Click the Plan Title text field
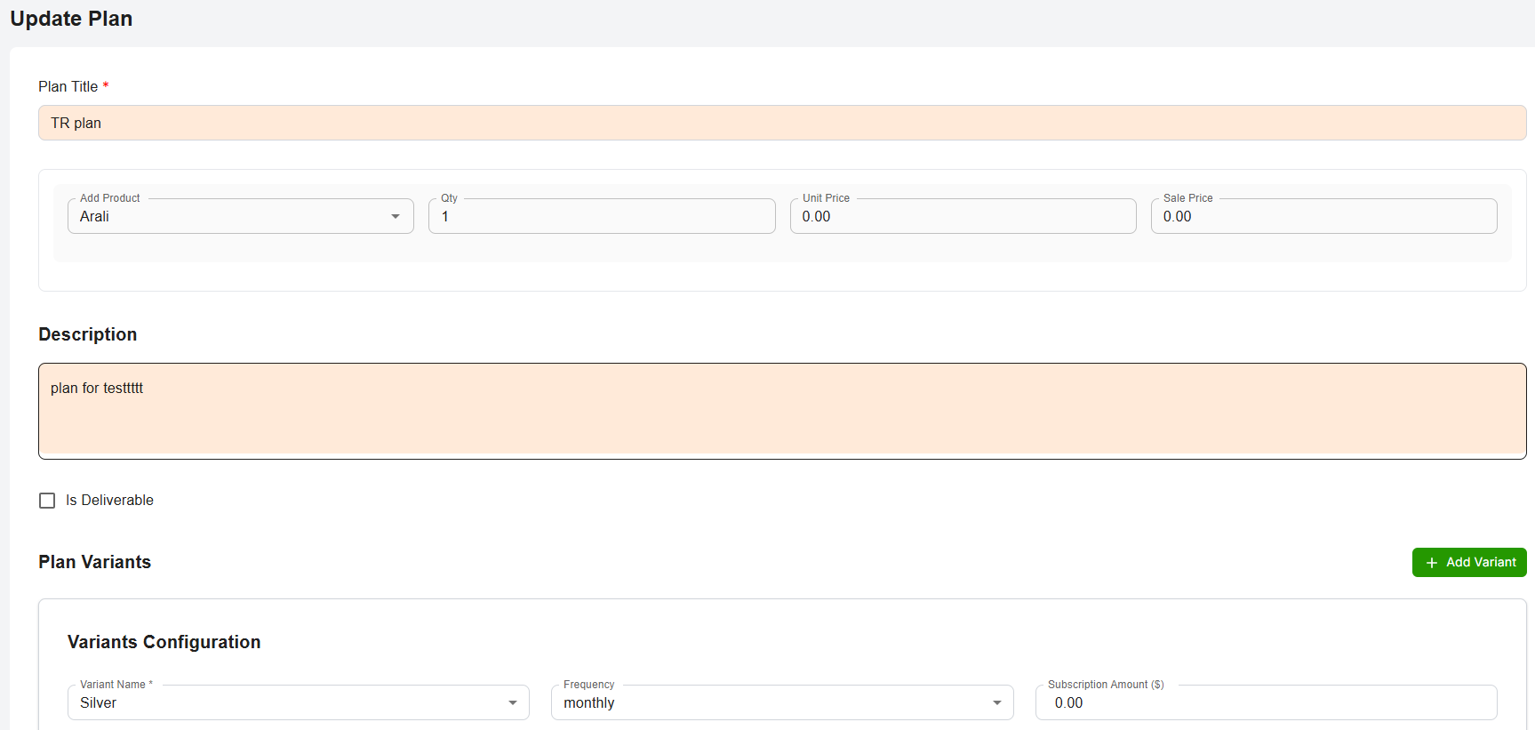The height and width of the screenshot is (730, 1535). click(781, 123)
